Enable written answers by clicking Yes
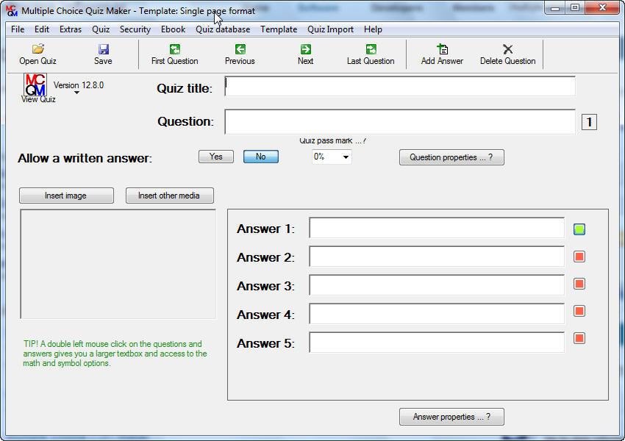The height and width of the screenshot is (441, 625). 215,156
